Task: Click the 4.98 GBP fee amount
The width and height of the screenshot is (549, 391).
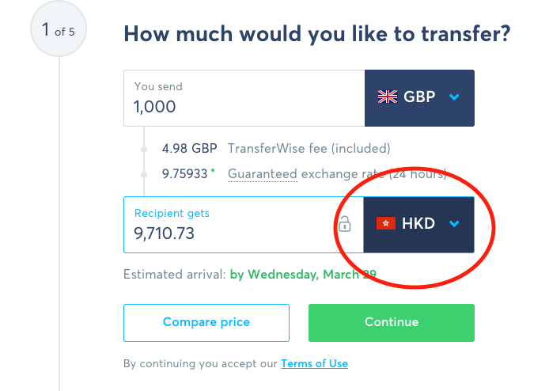Action: [189, 149]
